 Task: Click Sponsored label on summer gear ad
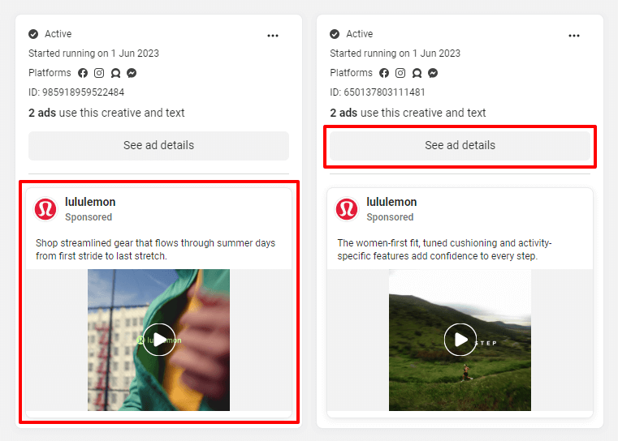[x=89, y=217]
